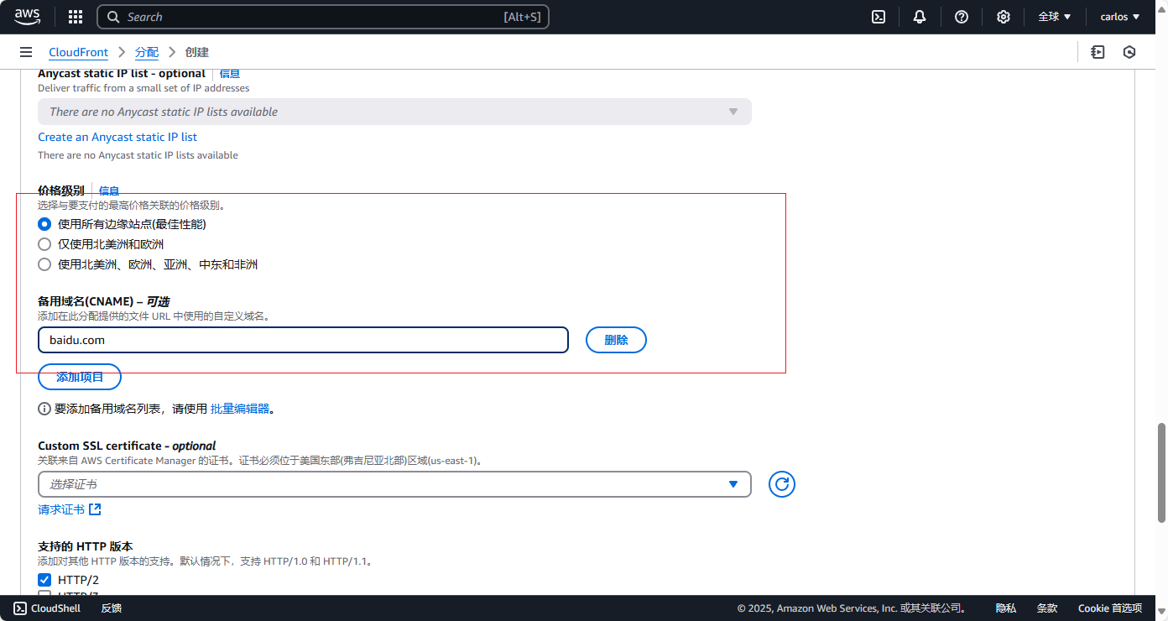Viewport: 1168px width, 621px height.
Task: Click the 添加项目 button
Action: [80, 377]
